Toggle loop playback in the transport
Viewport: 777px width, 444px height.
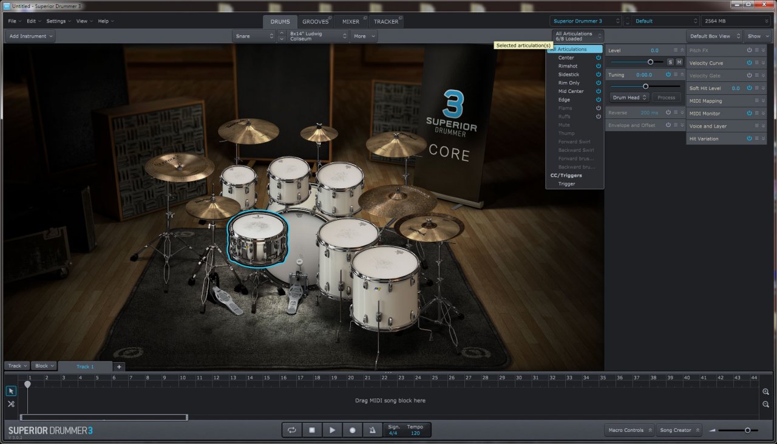click(x=292, y=430)
